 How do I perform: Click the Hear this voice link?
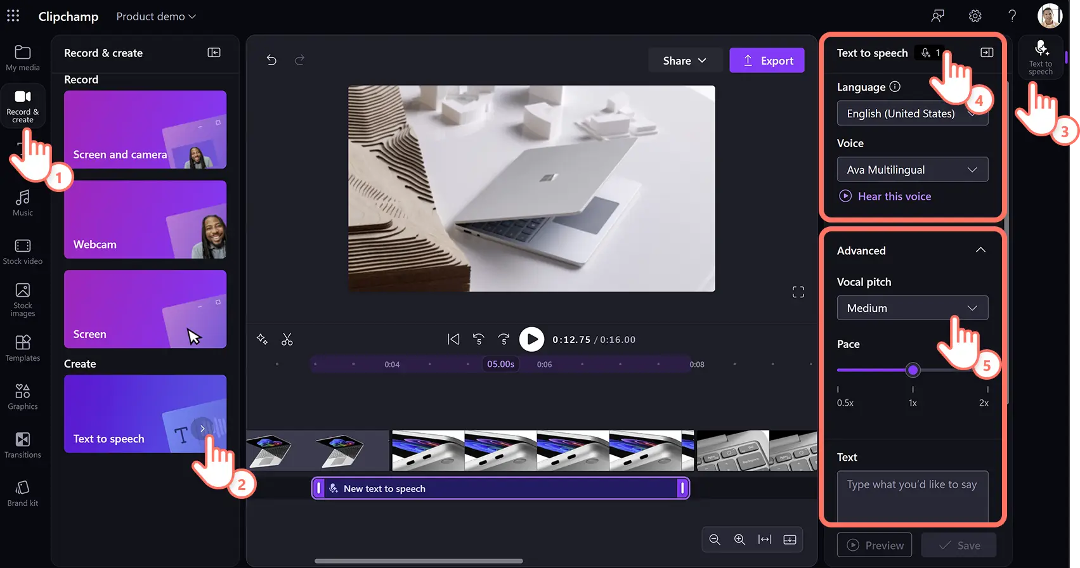coord(885,197)
